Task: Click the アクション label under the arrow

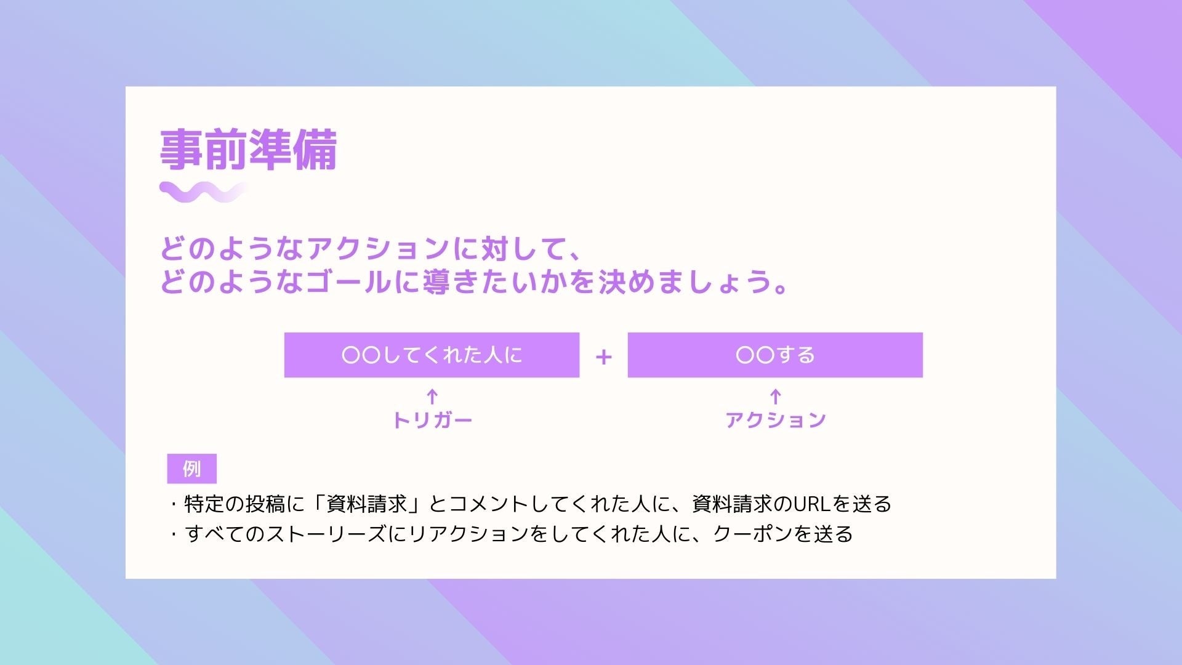Action: pos(776,421)
